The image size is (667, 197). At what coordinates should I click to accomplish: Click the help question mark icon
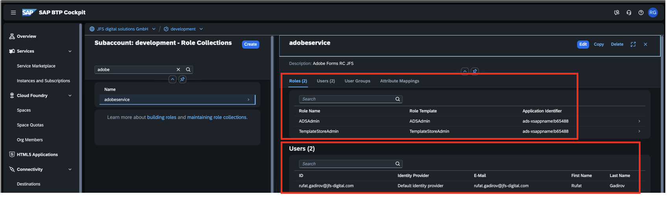[x=641, y=13]
